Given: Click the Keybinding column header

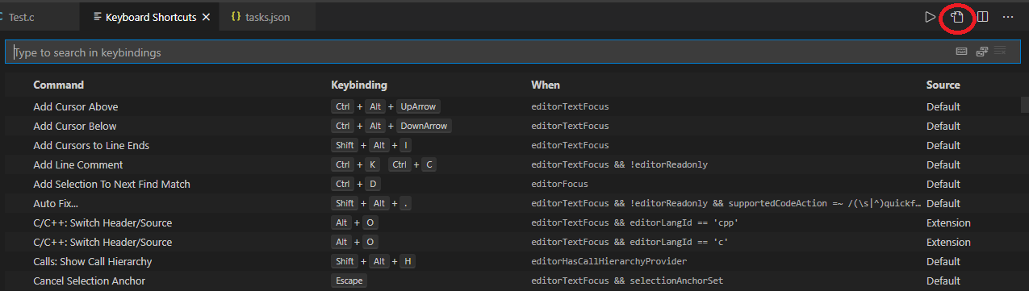Looking at the screenshot, I should point(359,85).
